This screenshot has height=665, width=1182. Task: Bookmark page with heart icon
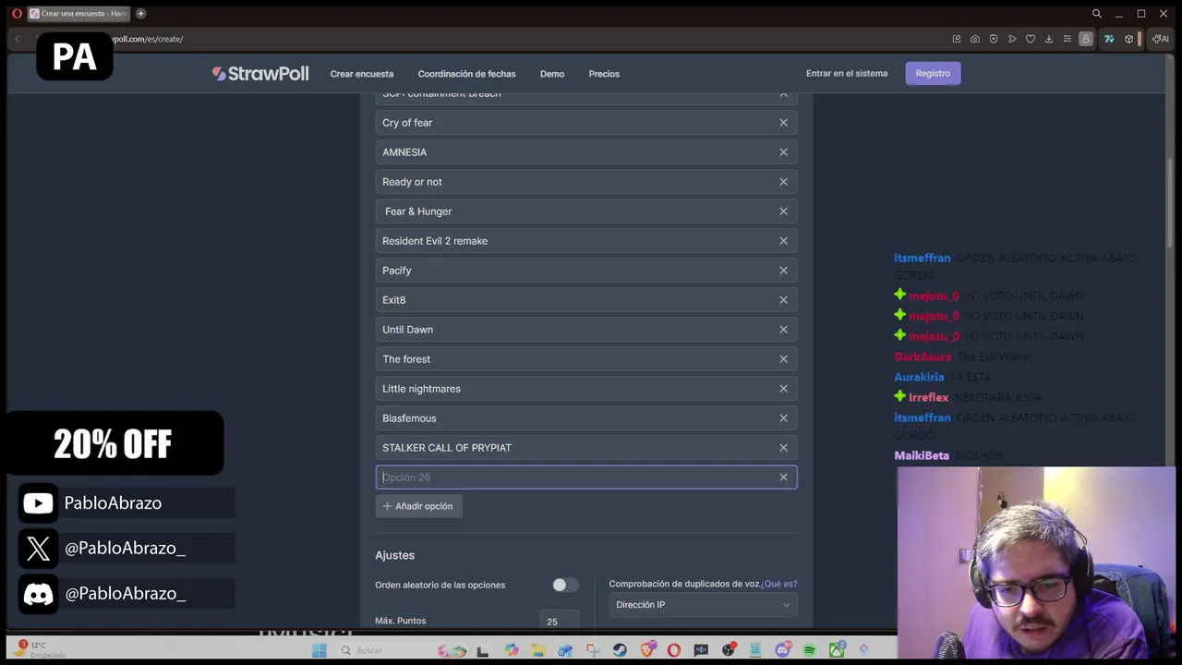(1031, 39)
